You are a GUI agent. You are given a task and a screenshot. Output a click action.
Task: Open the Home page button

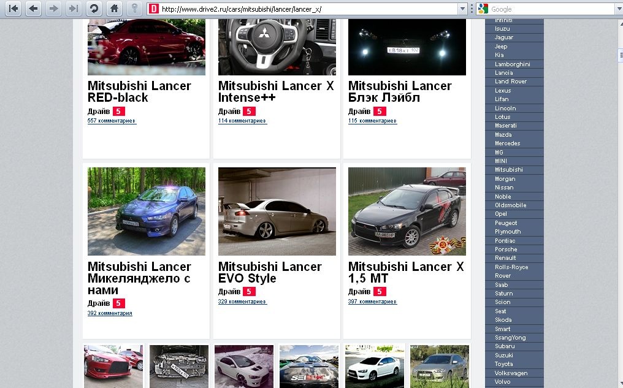pyautogui.click(x=114, y=9)
